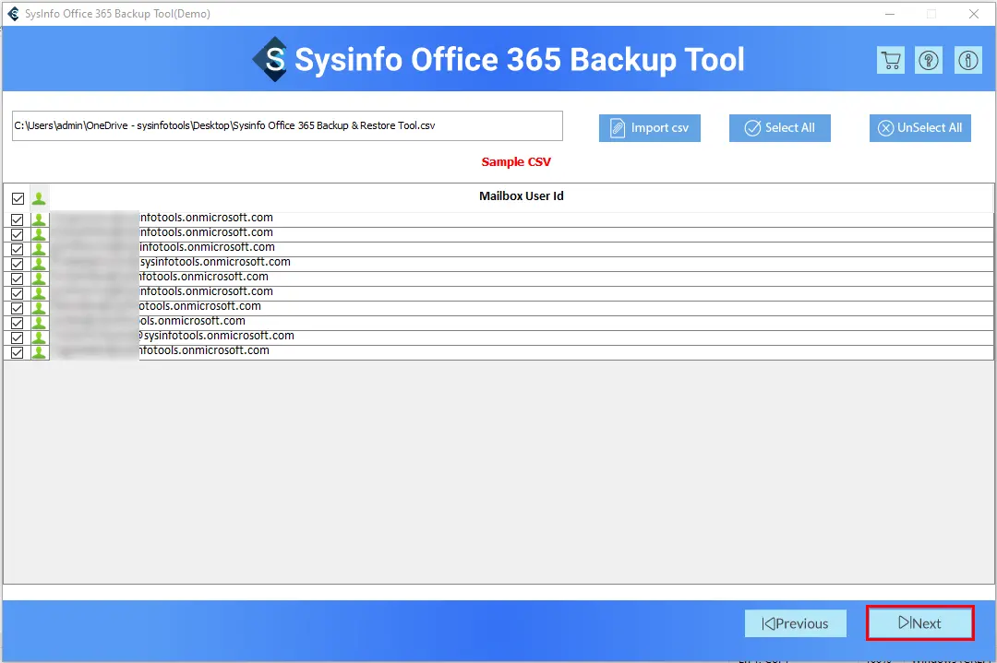997x663 pixels.
Task: Uncheck the first mailbox row checkbox
Action: pyautogui.click(x=18, y=219)
